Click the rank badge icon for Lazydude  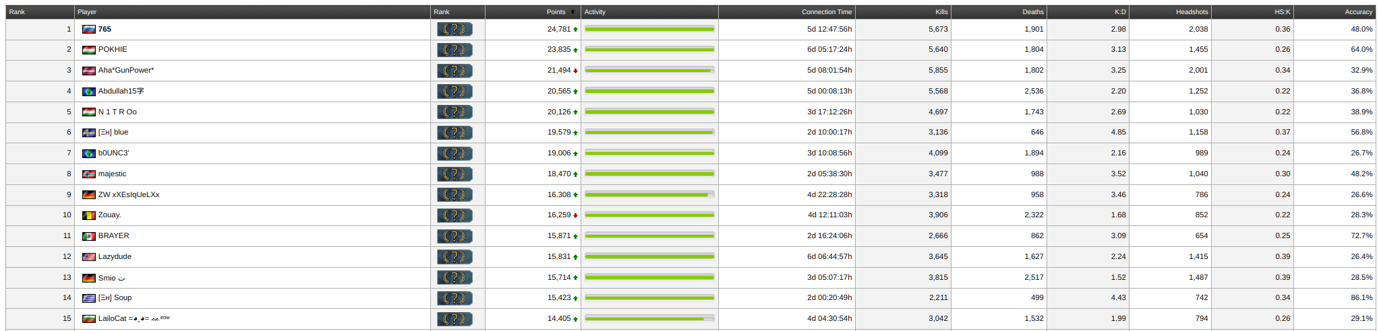tap(454, 257)
